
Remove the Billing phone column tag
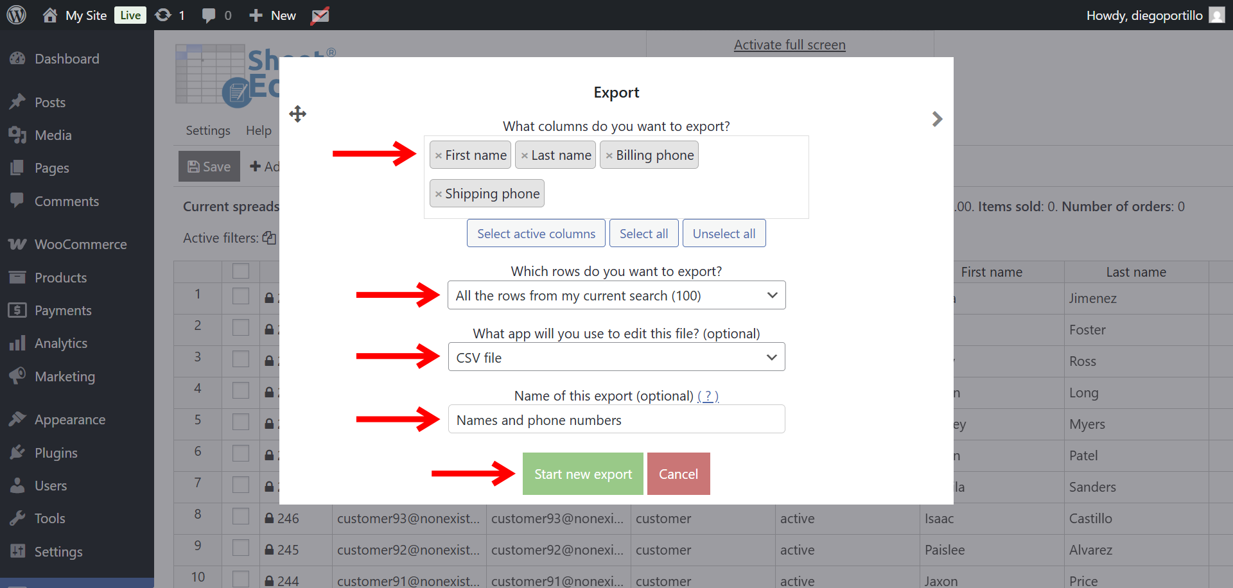[x=609, y=155]
